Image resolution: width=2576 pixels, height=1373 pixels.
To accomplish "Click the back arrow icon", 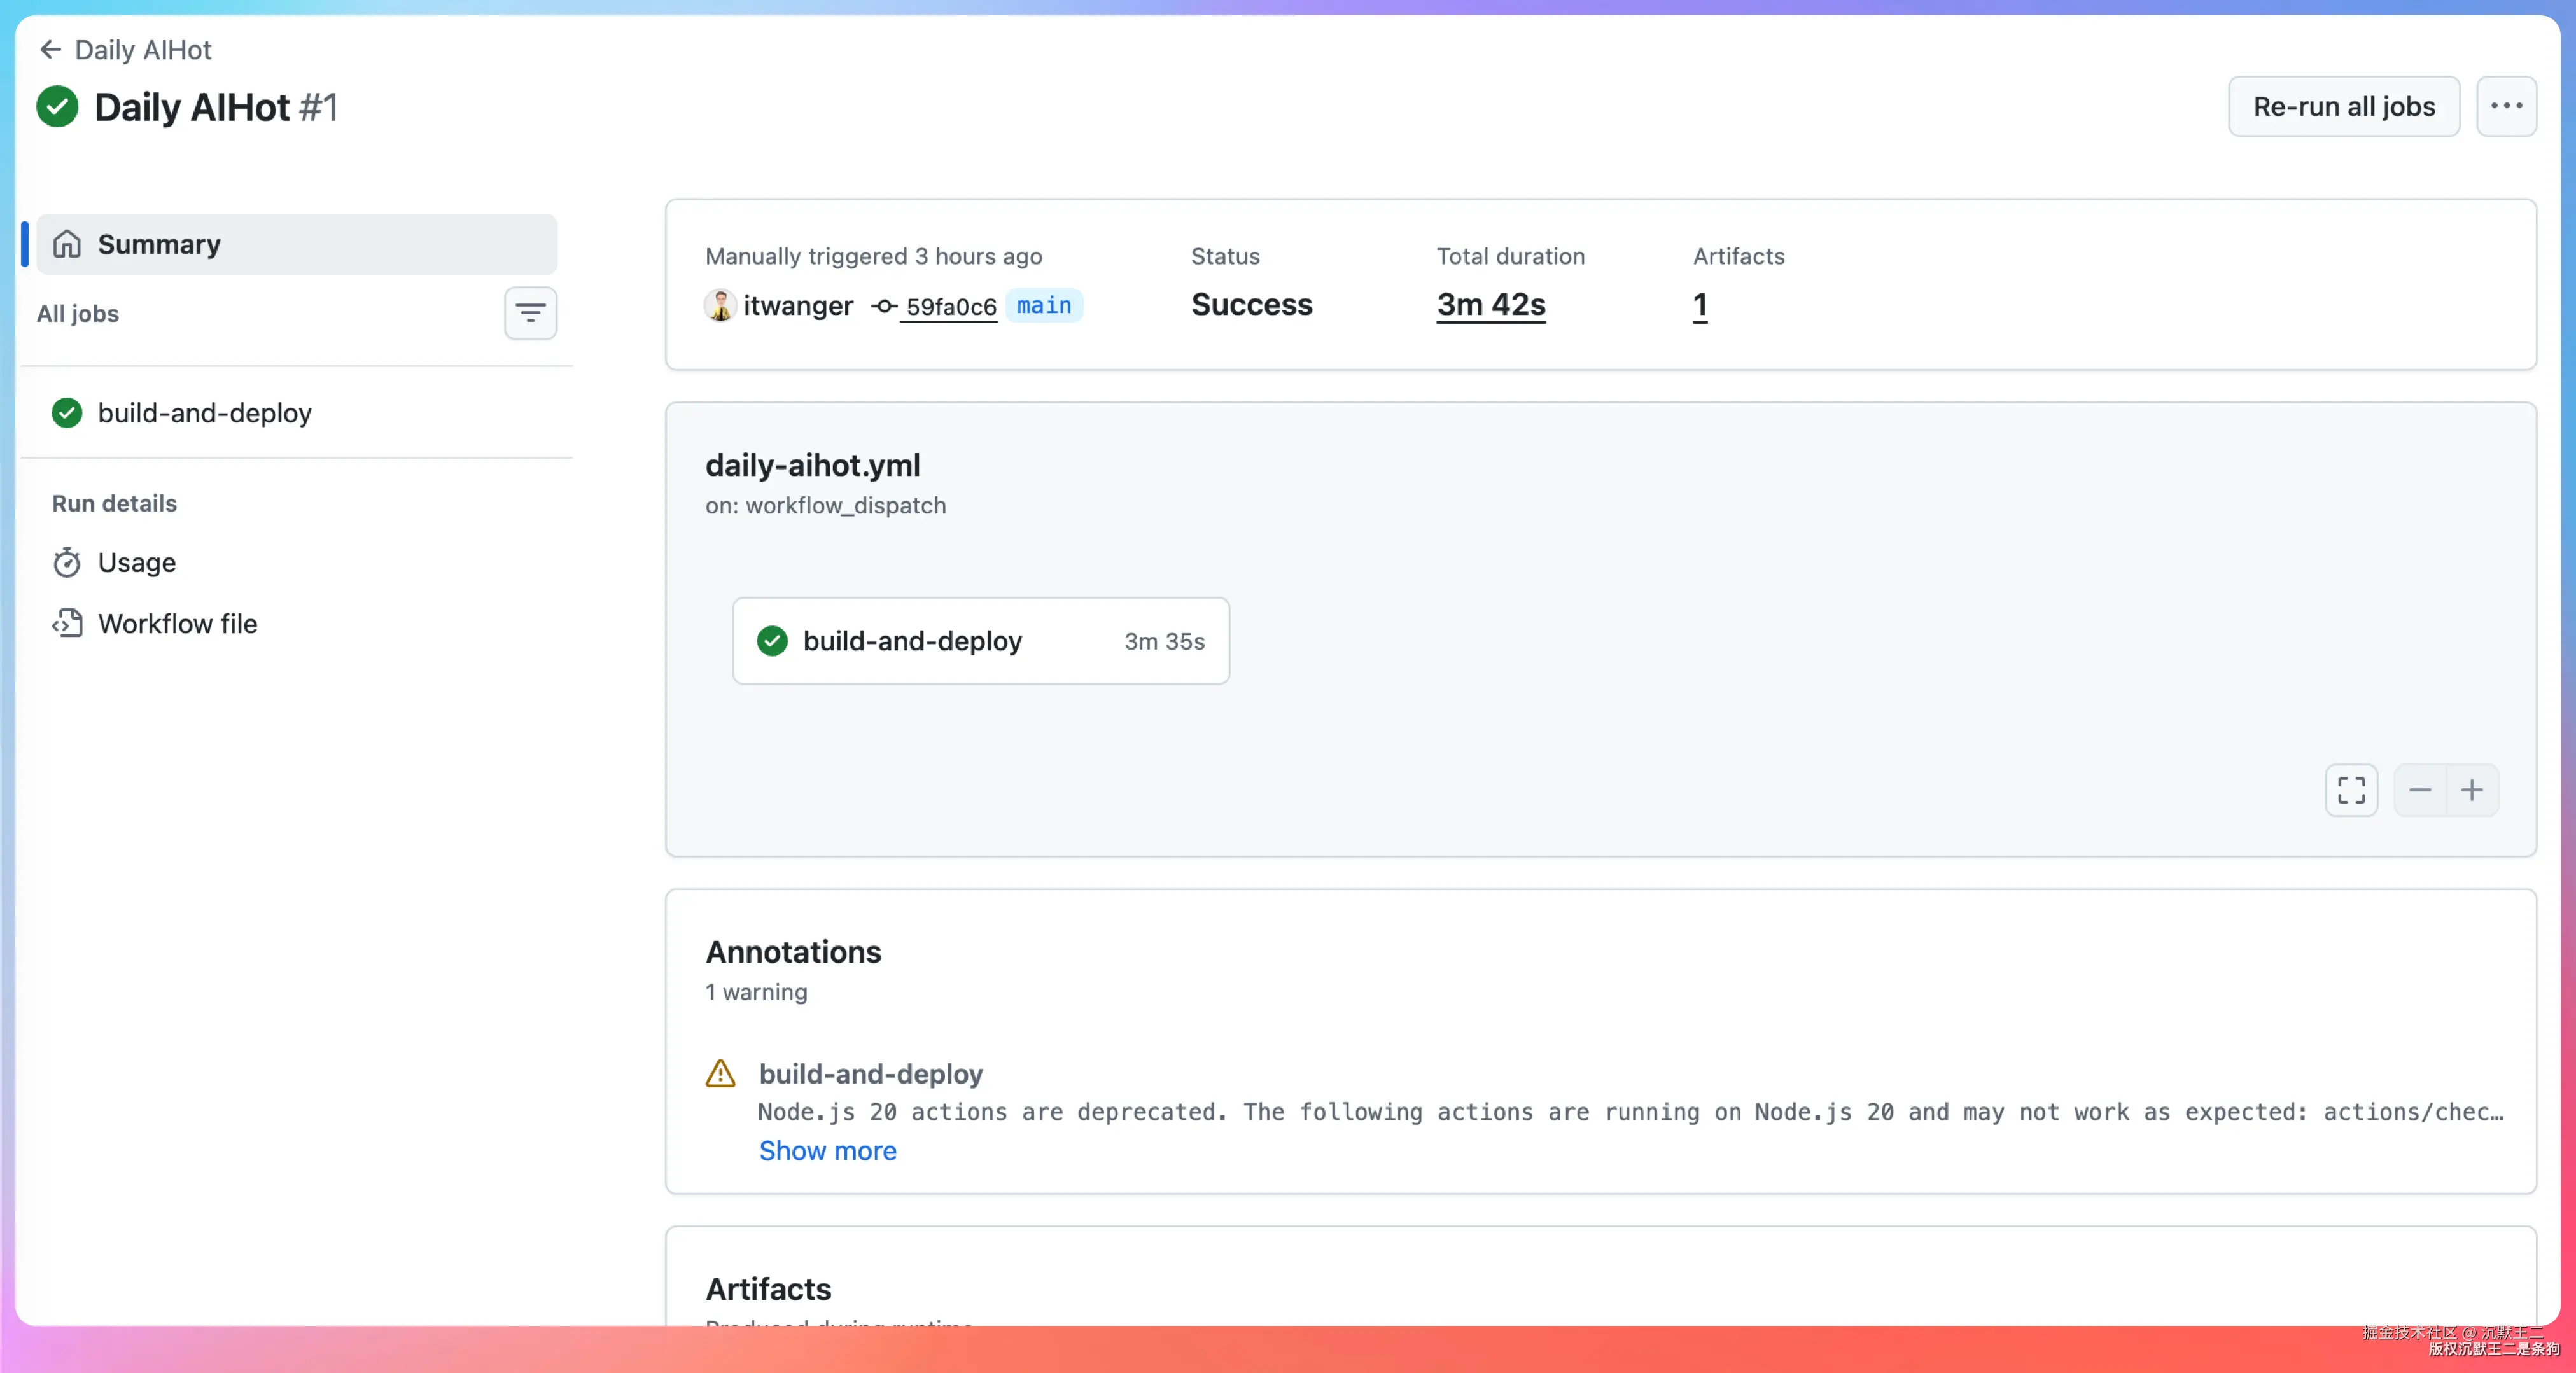I will (50, 50).
